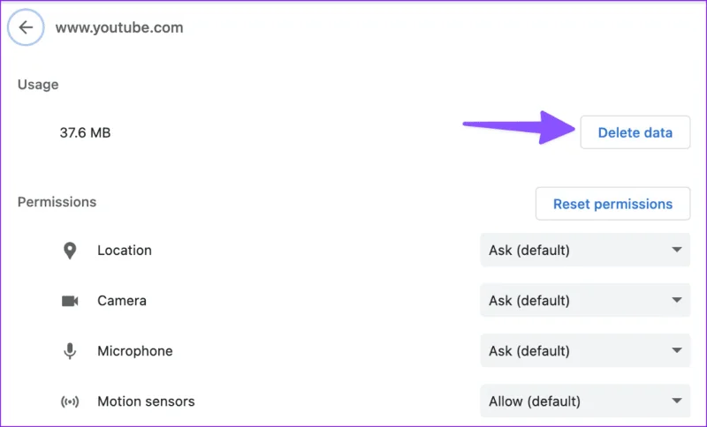This screenshot has width=707, height=427.
Task: Click the Location pin icon
Action: click(x=70, y=251)
